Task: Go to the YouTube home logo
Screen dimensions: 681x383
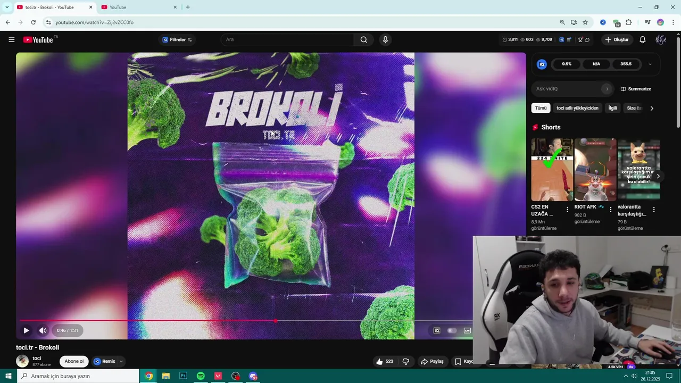Action: (38, 40)
